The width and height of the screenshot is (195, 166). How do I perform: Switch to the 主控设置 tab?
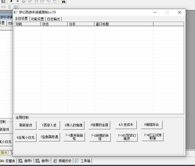pos(21,19)
